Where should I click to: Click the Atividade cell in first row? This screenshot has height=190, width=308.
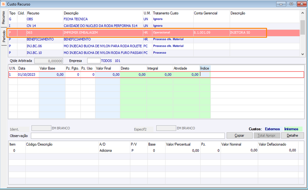point(186,74)
